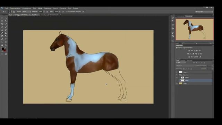The width and height of the screenshot is (222, 125).
Task: Lock layer position
Action: coord(189,69)
